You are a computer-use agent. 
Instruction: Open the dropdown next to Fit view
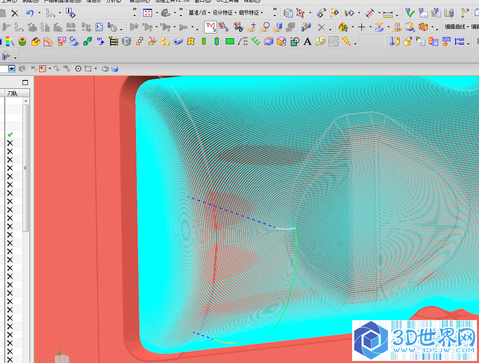click(x=157, y=13)
